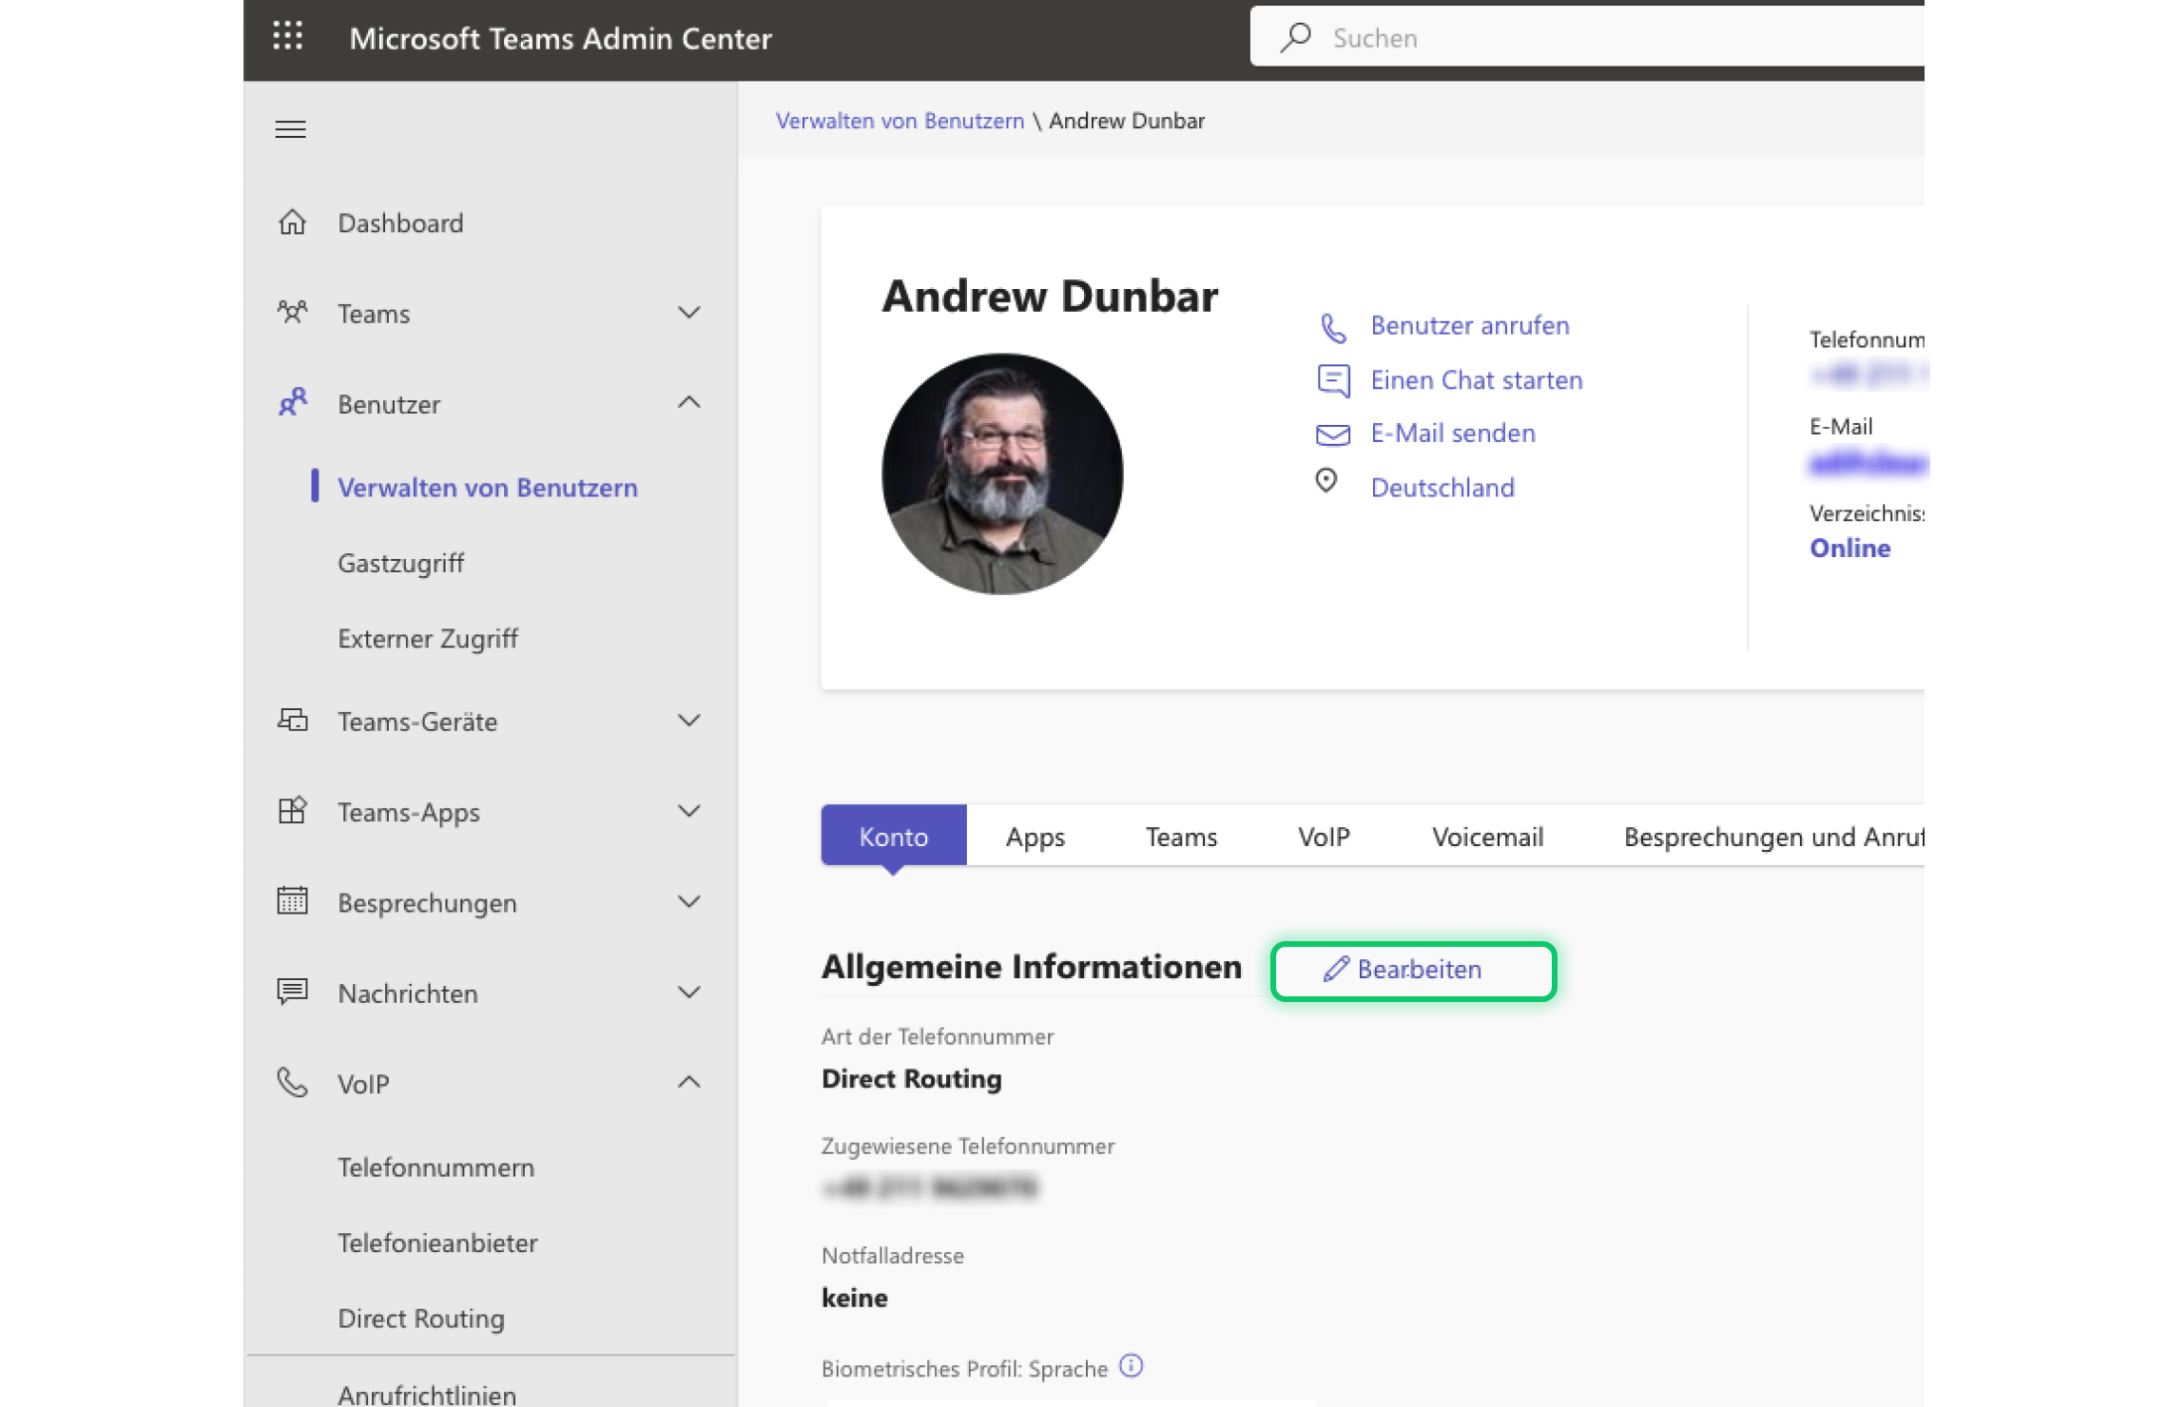Click the VoIP phone icon in sidebar
This screenshot has height=1407, width=2168.
[x=292, y=1083]
